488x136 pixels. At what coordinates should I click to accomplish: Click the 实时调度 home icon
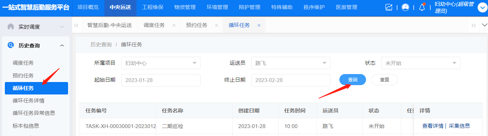click(11, 27)
